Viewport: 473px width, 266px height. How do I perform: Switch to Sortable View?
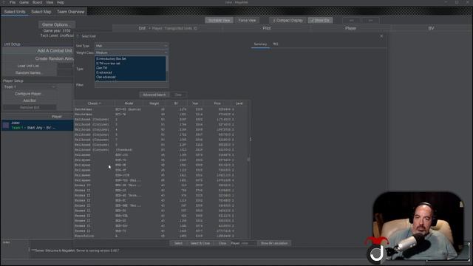pos(220,20)
